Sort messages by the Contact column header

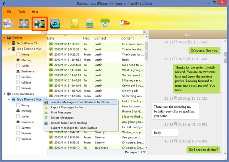coord(100,38)
